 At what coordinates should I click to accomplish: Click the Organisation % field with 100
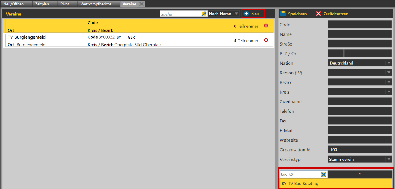pos(360,149)
